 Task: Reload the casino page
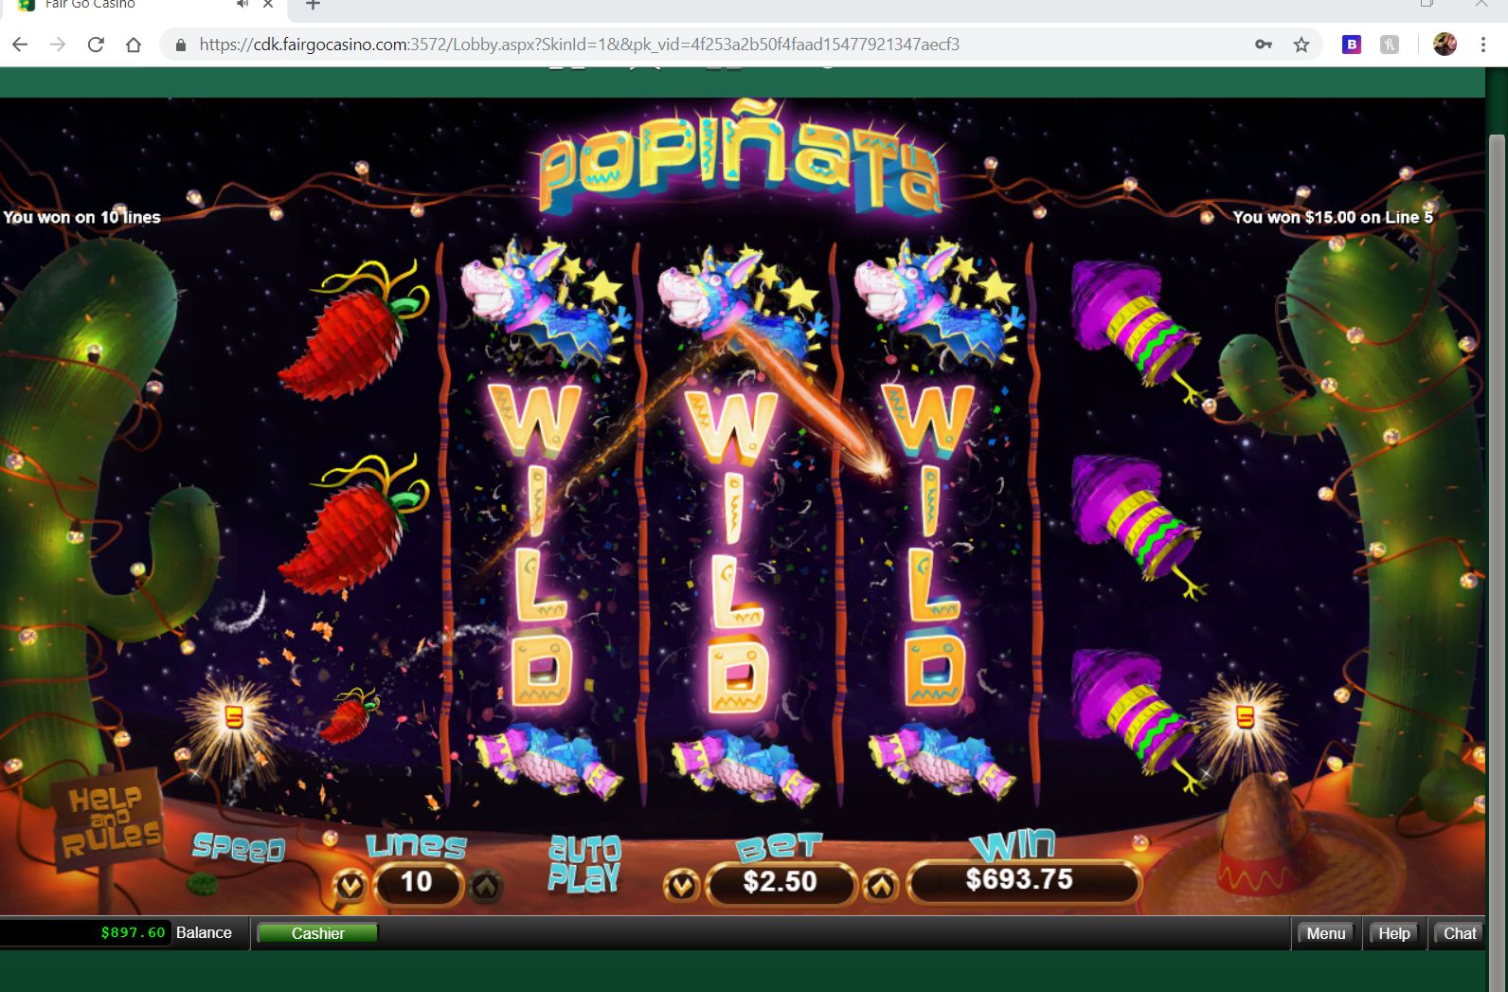pos(96,45)
